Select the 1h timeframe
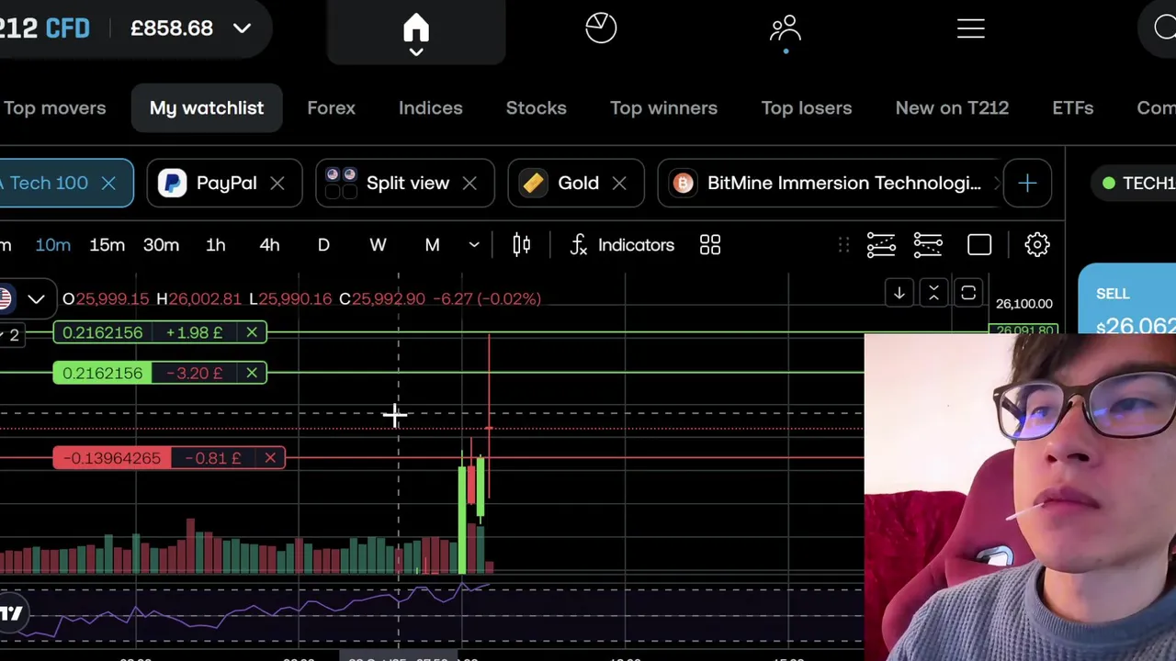The width and height of the screenshot is (1176, 661). pyautogui.click(x=215, y=245)
